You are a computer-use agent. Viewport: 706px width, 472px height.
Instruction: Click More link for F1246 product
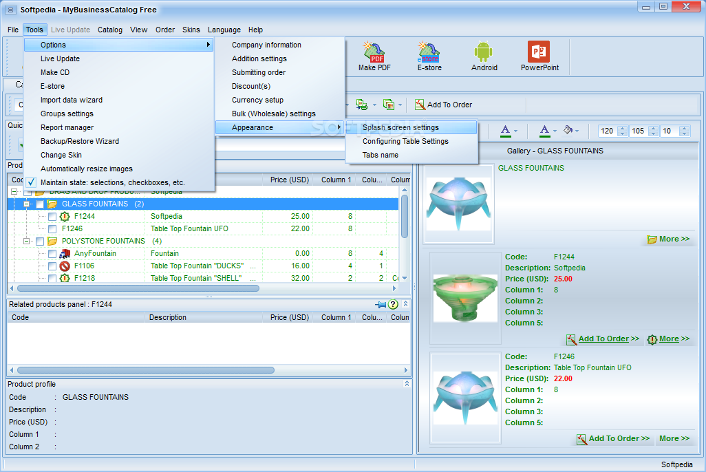tap(674, 439)
